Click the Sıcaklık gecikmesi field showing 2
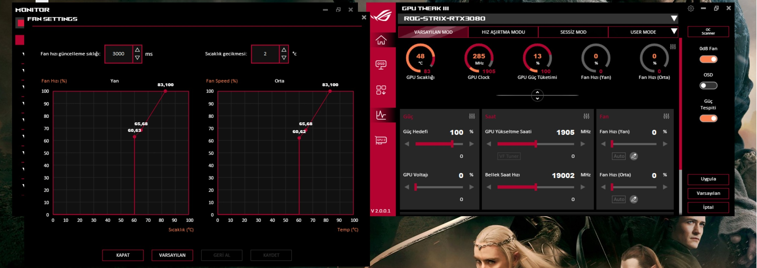This screenshot has width=757, height=268. pyautogui.click(x=265, y=54)
